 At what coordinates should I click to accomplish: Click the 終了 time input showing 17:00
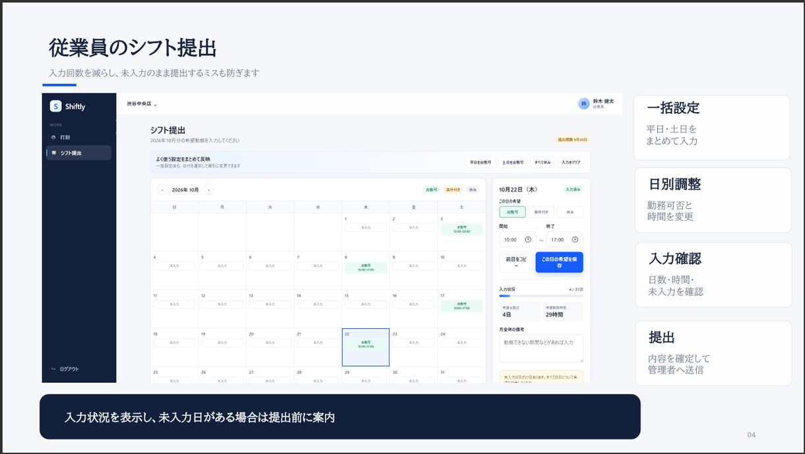565,240
